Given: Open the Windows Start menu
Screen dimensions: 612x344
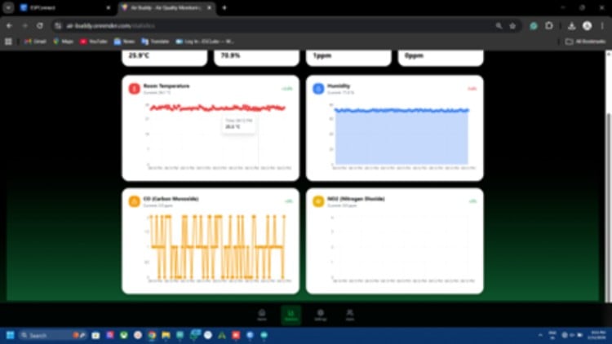Looking at the screenshot, I should coord(11,335).
